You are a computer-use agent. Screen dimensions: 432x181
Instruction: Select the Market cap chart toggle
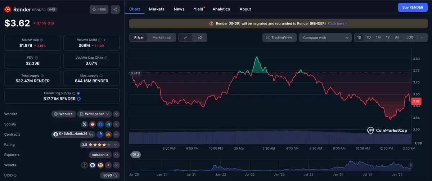tap(161, 37)
